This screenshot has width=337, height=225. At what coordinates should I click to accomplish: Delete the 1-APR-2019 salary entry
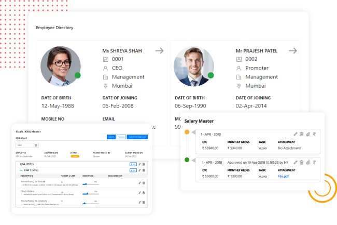coord(302,134)
